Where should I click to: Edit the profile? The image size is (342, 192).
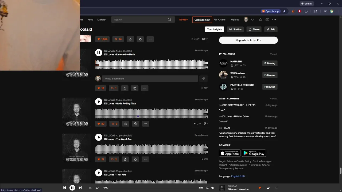[271, 29]
